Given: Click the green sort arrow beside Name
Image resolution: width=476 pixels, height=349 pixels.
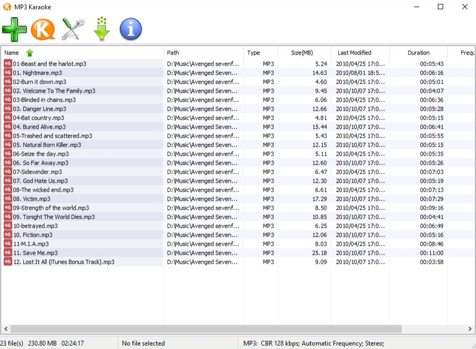Looking at the screenshot, I should point(30,53).
